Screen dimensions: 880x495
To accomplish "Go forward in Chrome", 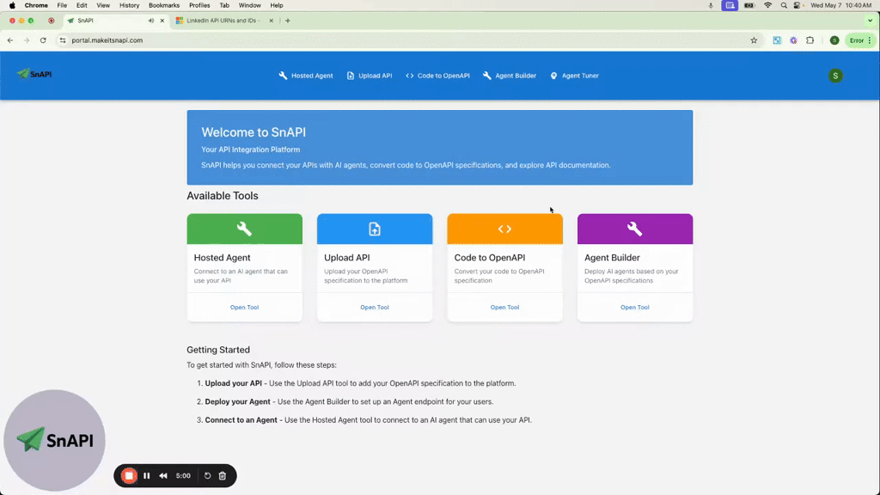I will [x=27, y=40].
